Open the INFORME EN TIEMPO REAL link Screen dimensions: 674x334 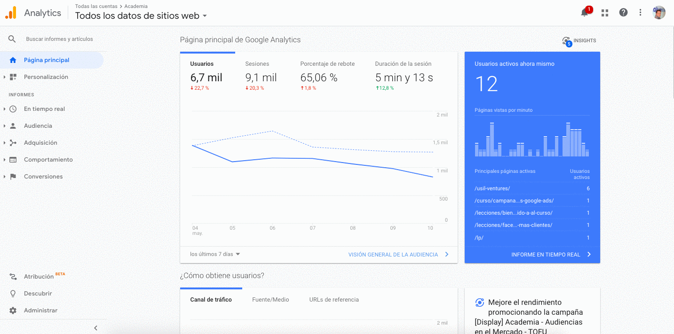tap(546, 255)
